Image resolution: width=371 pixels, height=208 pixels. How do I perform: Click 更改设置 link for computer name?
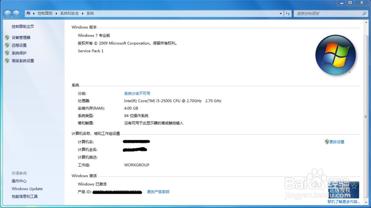pyautogui.click(x=337, y=142)
